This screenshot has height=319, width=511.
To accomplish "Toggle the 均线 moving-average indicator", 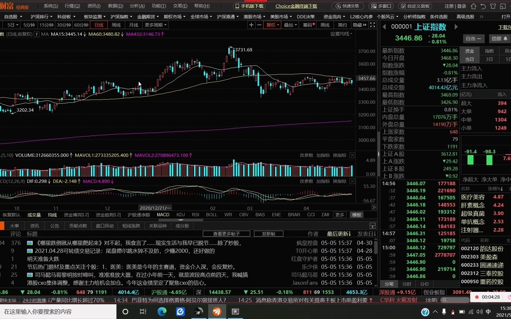I will click(52, 215).
